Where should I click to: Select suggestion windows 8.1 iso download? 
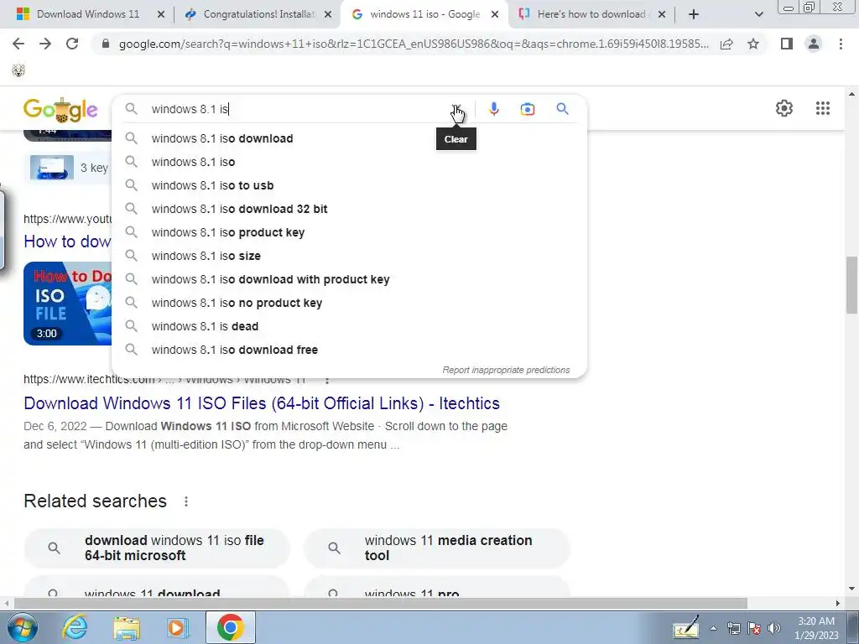349,138
